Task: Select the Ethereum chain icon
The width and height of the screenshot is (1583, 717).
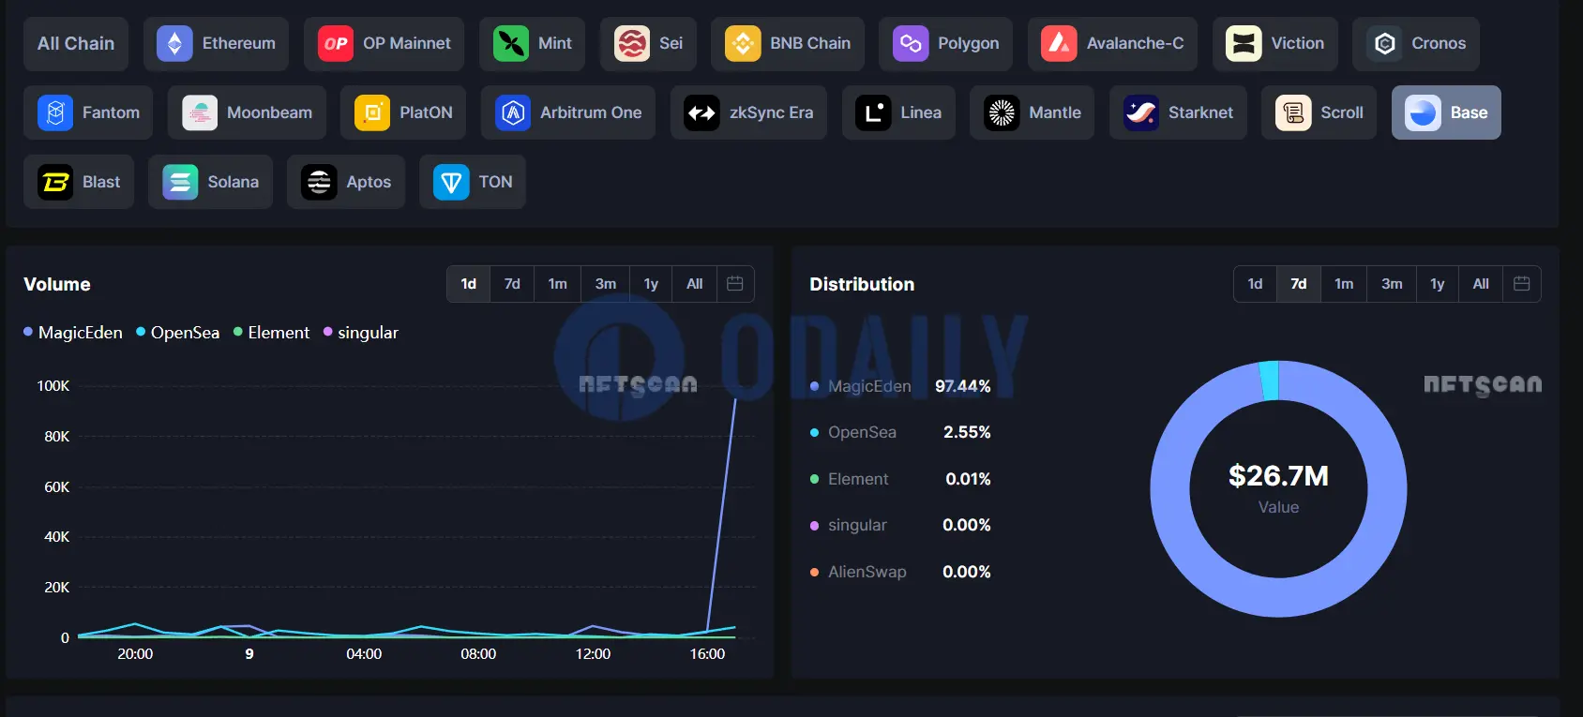Action: click(x=174, y=43)
